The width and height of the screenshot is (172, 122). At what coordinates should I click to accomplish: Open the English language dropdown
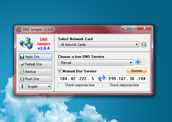[39, 87]
